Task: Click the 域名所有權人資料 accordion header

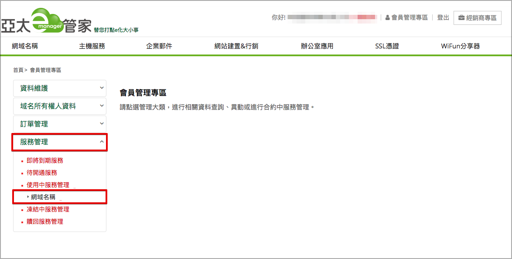Action: tap(60, 106)
